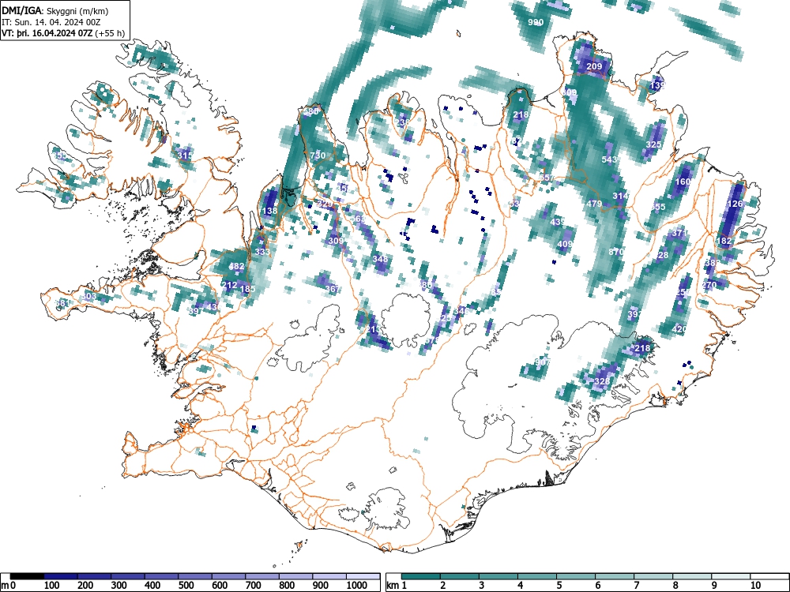Pick the pale swatch between 900 and 1000 m
The image size is (790, 592).
point(329,576)
